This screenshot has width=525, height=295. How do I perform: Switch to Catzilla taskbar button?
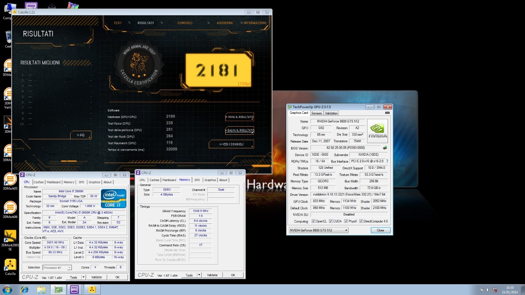coord(92,290)
